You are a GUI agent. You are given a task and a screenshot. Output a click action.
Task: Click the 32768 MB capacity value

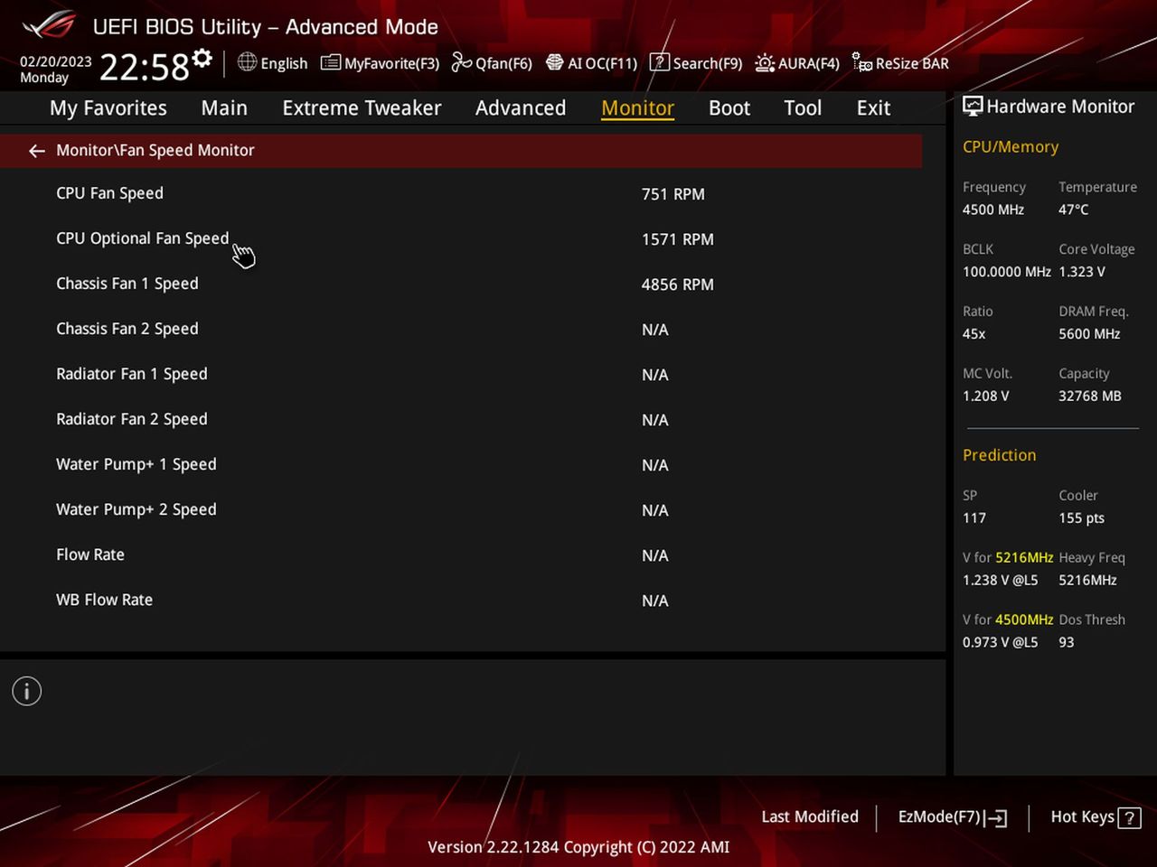pos(1090,396)
